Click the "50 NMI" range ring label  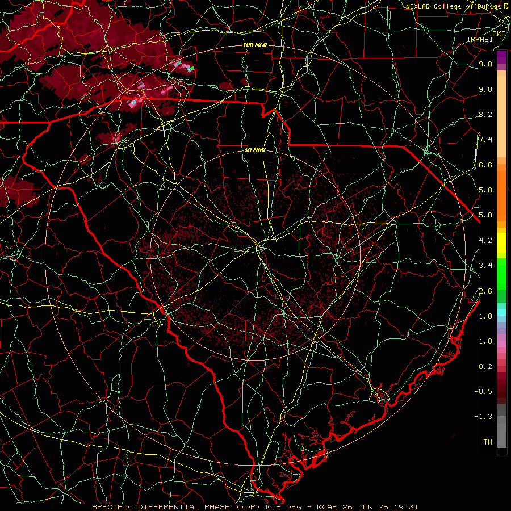coord(255,150)
